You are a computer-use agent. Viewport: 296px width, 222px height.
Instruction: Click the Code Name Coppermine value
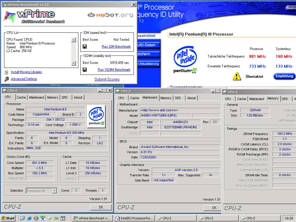(41, 114)
